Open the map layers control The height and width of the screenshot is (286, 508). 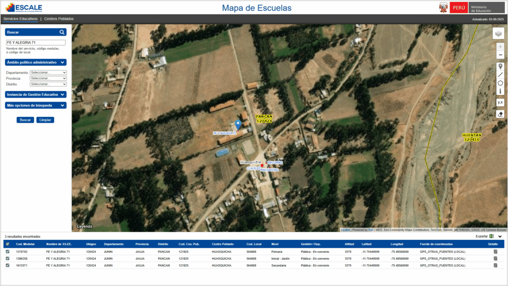pyautogui.click(x=499, y=33)
